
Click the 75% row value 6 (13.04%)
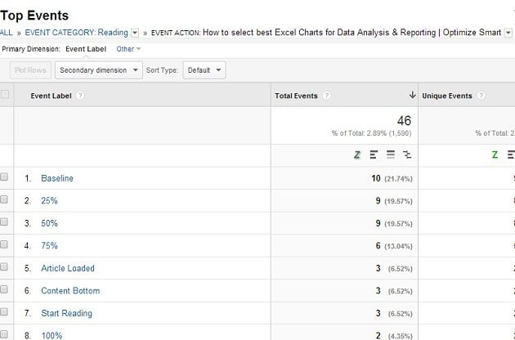click(394, 246)
